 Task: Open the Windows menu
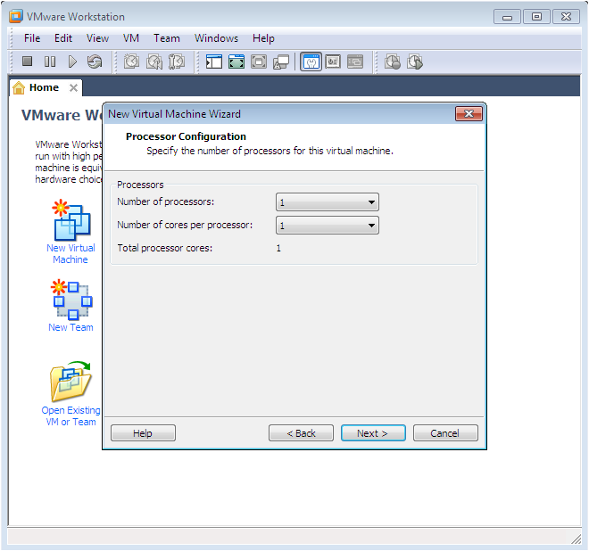tap(216, 38)
